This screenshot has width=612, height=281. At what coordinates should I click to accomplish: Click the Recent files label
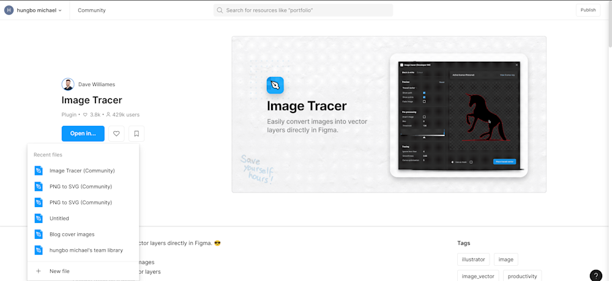click(x=48, y=155)
